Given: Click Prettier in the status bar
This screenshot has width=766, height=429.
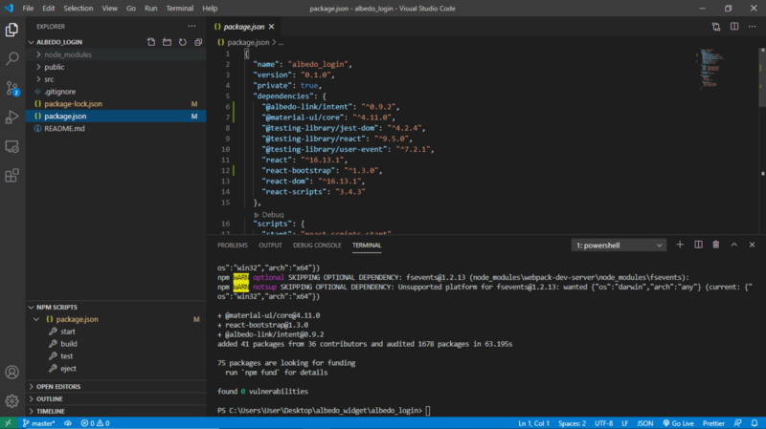Looking at the screenshot, I should pos(713,423).
